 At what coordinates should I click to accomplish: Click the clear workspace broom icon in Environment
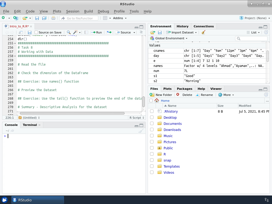pos(203,32)
